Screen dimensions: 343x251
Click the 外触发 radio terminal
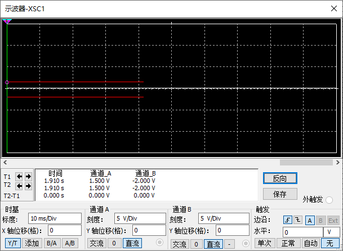coord(329,200)
